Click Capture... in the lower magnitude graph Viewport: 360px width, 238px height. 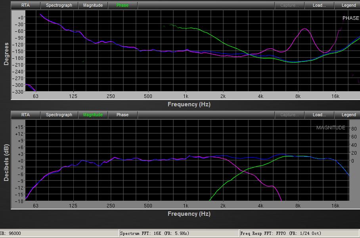(x=289, y=115)
